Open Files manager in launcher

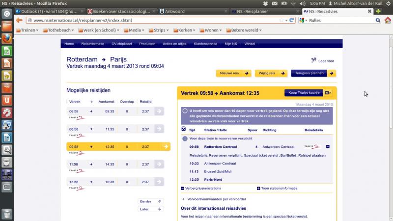coord(7,26)
